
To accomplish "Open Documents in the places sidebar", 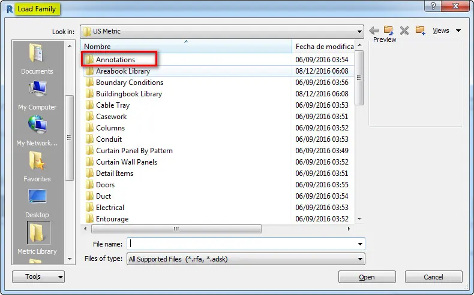I will (x=37, y=59).
